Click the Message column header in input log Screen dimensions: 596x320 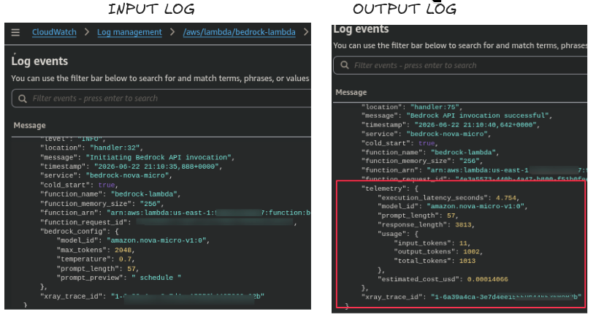pos(30,126)
